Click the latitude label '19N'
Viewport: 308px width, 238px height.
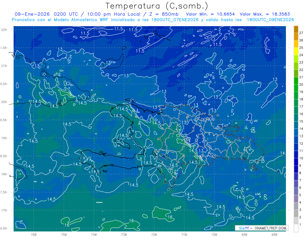pyautogui.click(x=4, y=138)
